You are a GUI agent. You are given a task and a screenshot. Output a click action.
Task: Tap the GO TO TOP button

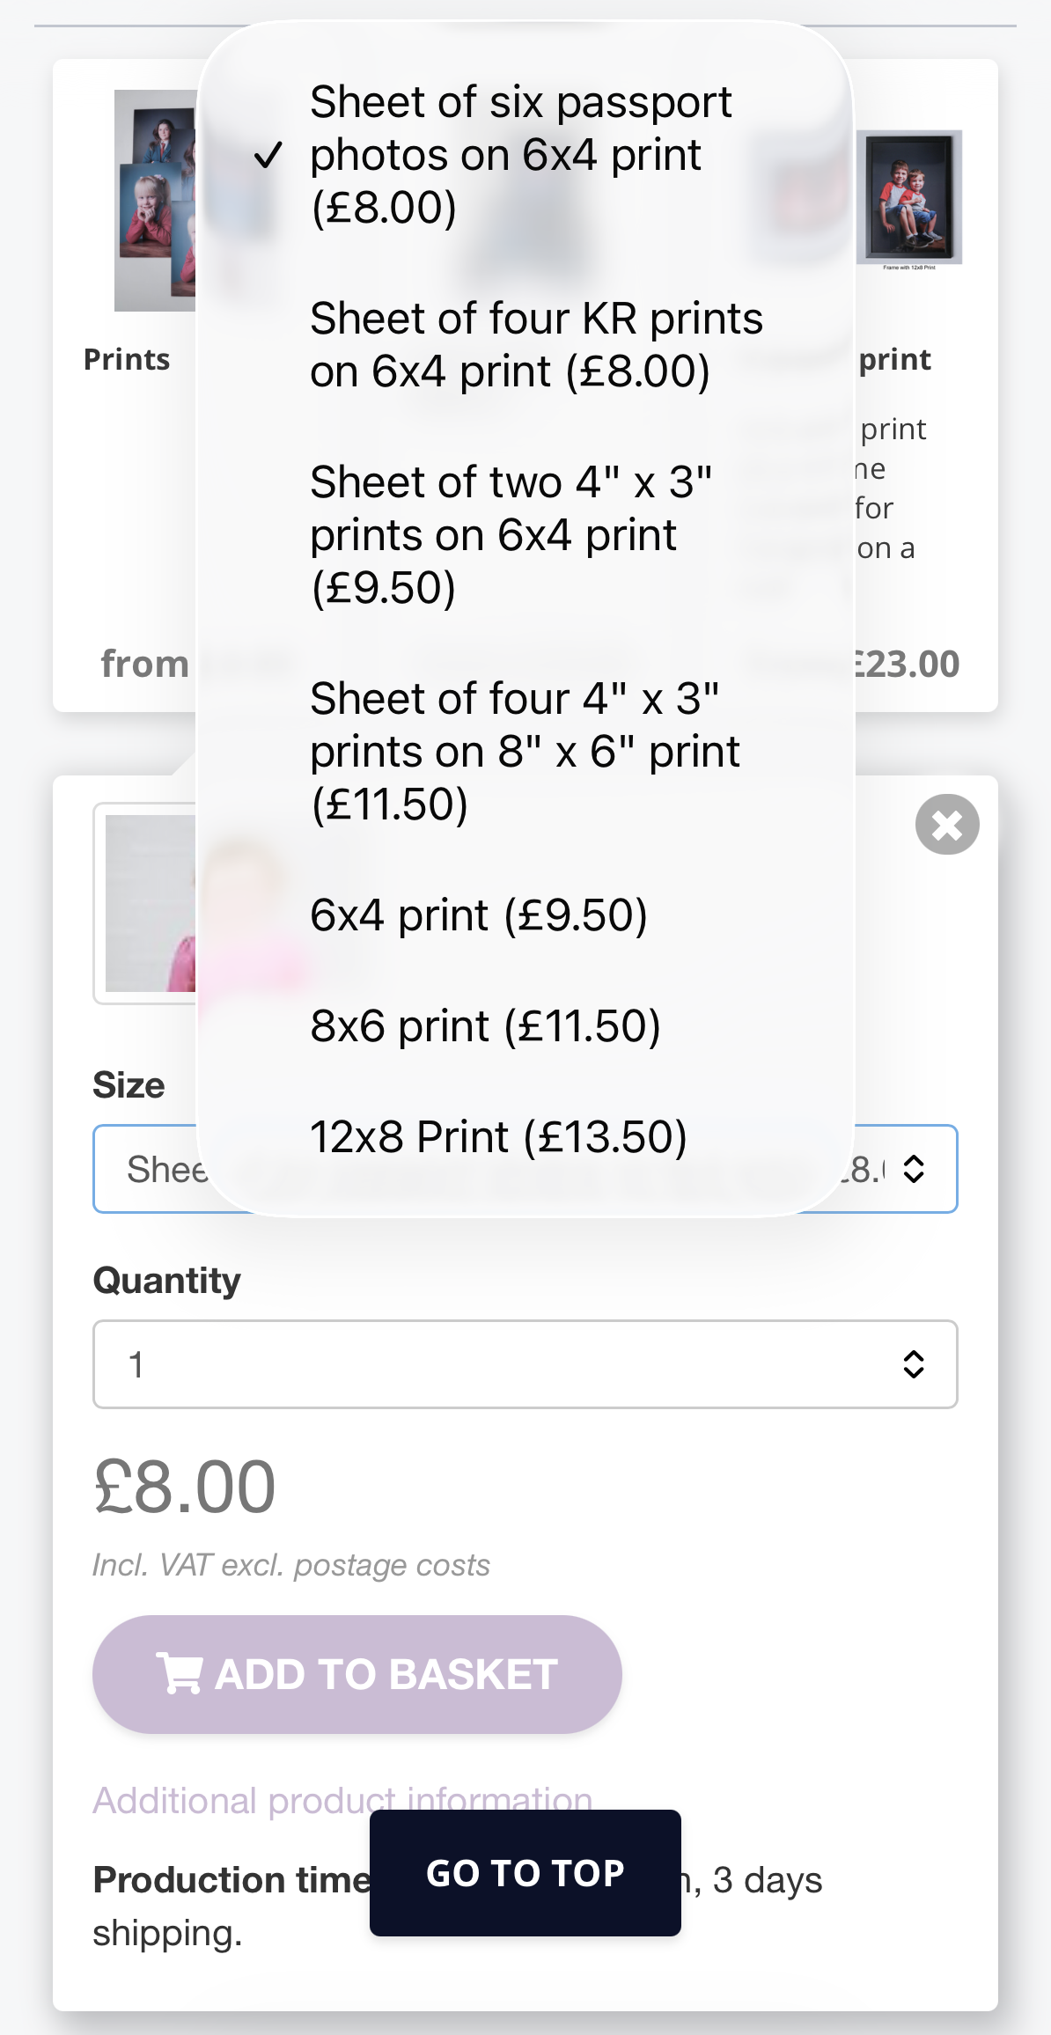(x=525, y=1873)
